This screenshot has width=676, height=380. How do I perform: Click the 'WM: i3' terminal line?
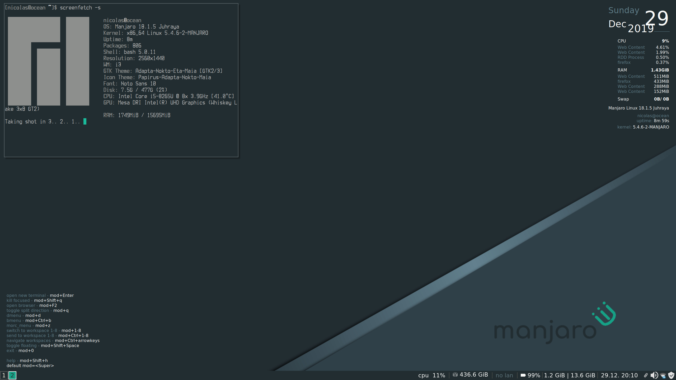(x=112, y=65)
